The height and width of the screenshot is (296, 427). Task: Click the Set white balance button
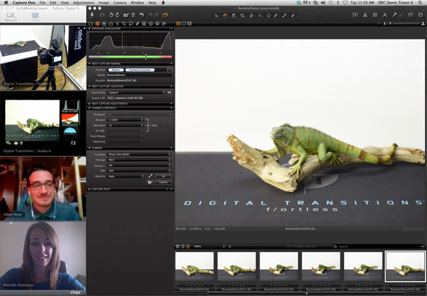pyautogui.click(x=164, y=177)
